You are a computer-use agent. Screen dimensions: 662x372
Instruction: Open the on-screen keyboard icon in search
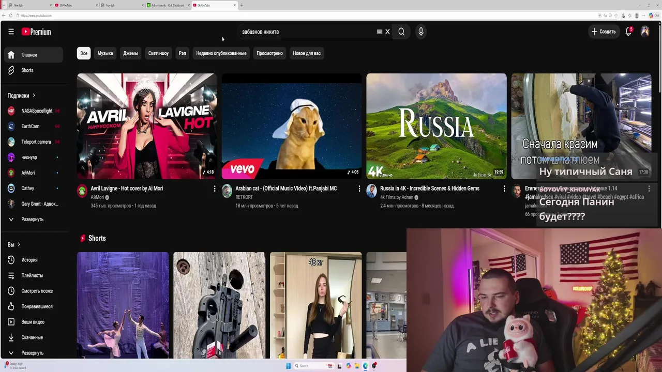(x=380, y=32)
